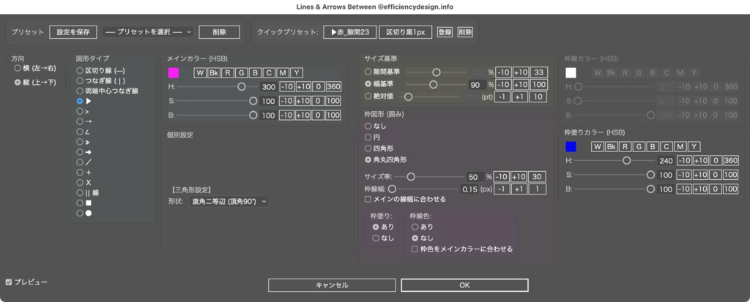Click the 枠線幅 value field 0.15
The height and width of the screenshot is (302, 750).
click(x=469, y=189)
